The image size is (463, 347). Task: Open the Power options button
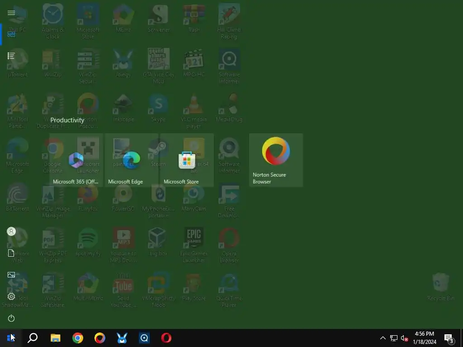pyautogui.click(x=11, y=318)
